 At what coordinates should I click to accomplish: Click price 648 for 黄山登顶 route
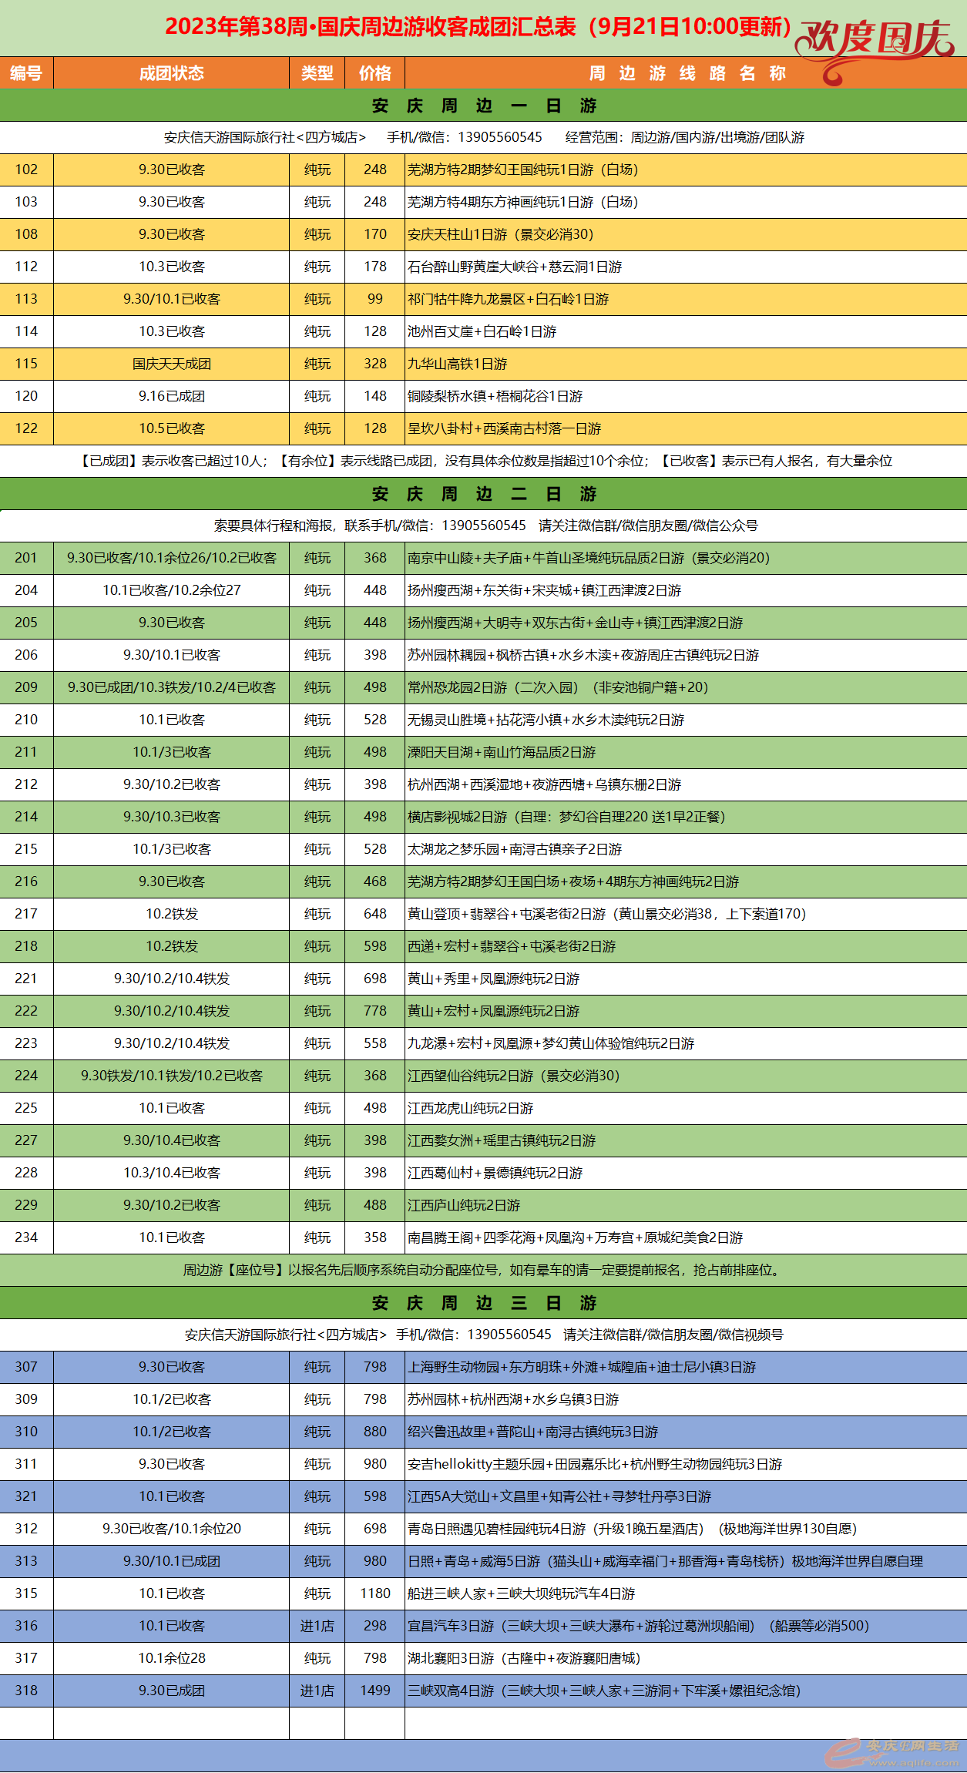pyautogui.click(x=374, y=914)
